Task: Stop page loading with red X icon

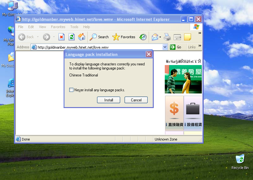Action: click(61, 37)
